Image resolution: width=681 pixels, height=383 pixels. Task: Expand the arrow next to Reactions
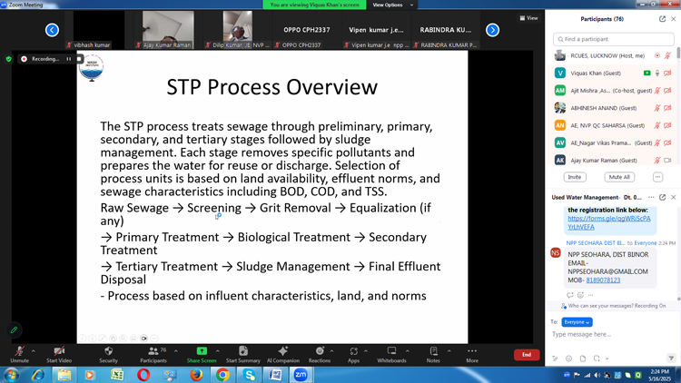tap(331, 351)
